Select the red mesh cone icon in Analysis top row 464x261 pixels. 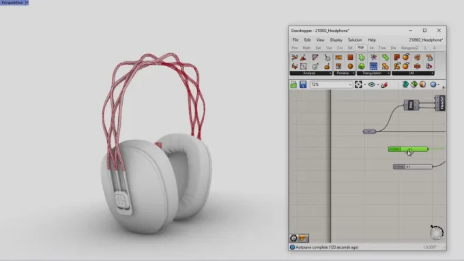click(304, 57)
